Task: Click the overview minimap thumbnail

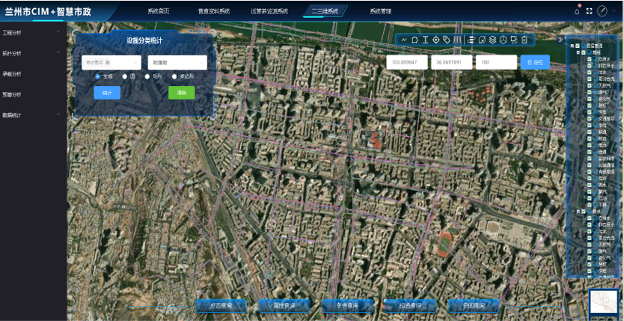Action: (x=604, y=302)
